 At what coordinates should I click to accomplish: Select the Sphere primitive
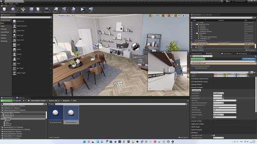[x=32, y=49]
